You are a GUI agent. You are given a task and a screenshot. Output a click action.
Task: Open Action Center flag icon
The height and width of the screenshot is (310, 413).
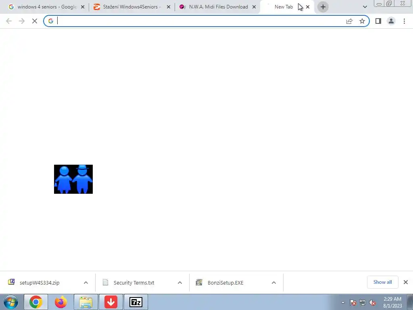coord(353,303)
